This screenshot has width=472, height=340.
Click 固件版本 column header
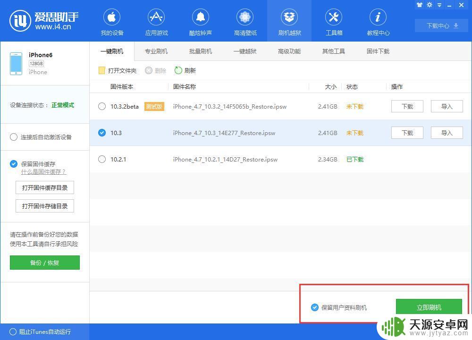(122, 87)
